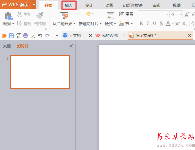The height and width of the screenshot is (150, 195).
Task: Close the 我的WPS tab
Action: [x=124, y=36]
